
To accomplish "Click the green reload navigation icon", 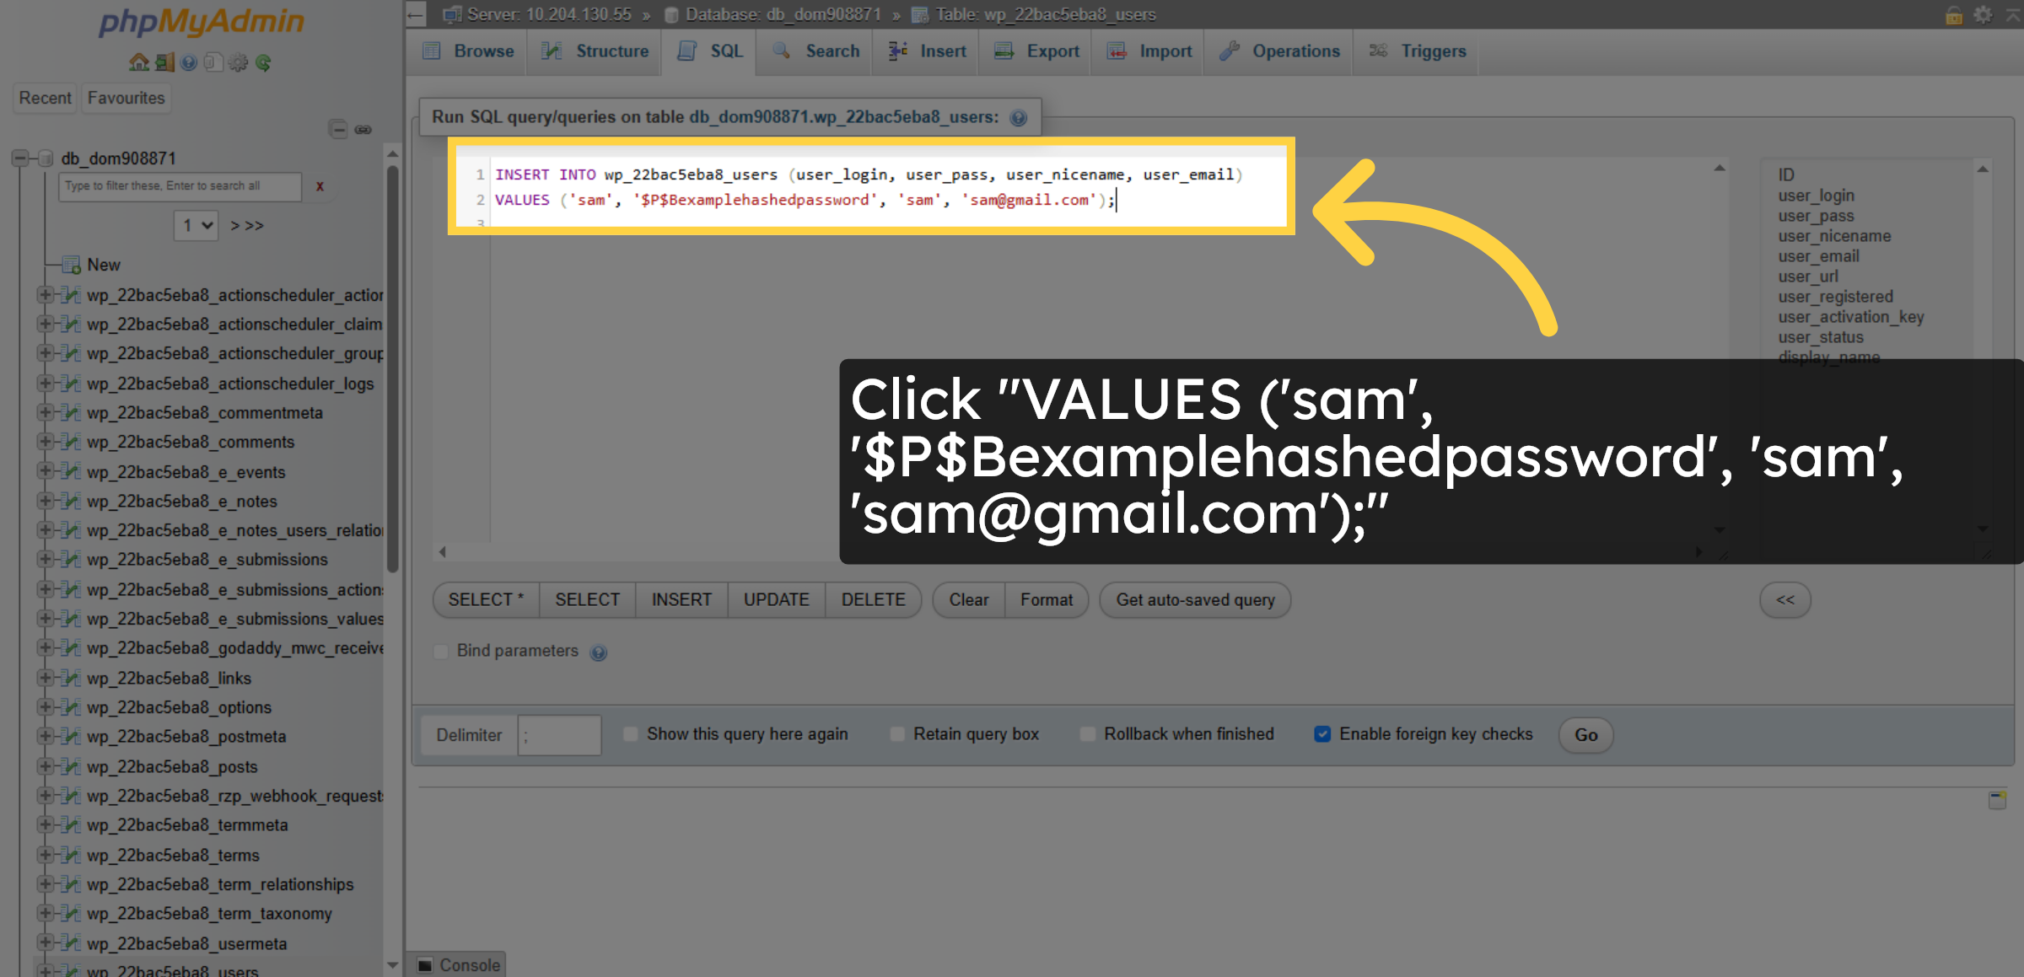I will pyautogui.click(x=263, y=62).
